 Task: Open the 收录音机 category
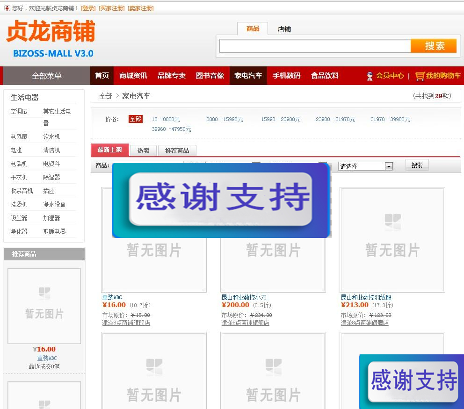coord(22,191)
